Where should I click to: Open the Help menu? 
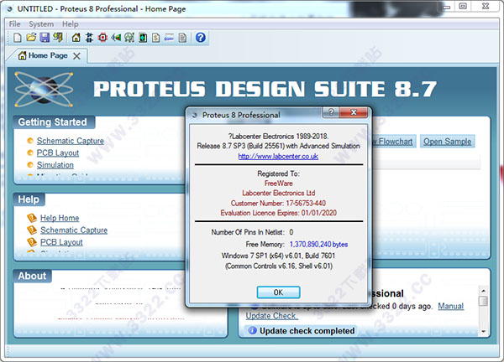point(70,24)
